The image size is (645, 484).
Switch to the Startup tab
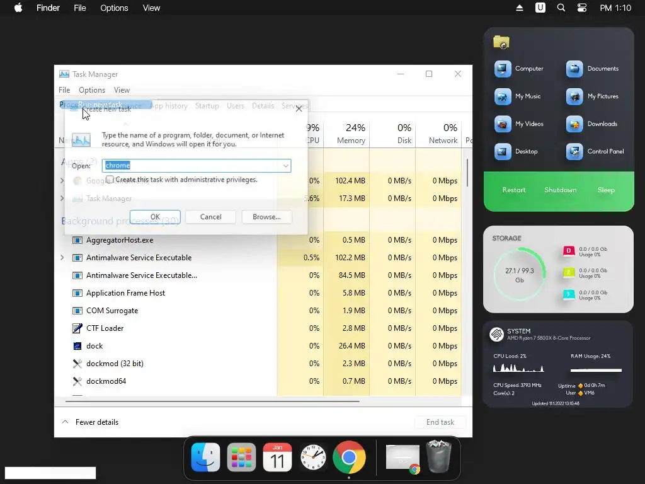click(x=207, y=106)
